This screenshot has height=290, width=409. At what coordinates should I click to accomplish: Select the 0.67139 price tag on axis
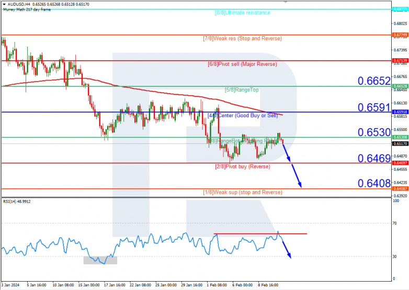point(400,61)
